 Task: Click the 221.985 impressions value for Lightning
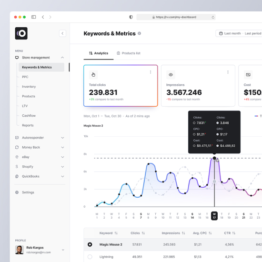(x=169, y=257)
